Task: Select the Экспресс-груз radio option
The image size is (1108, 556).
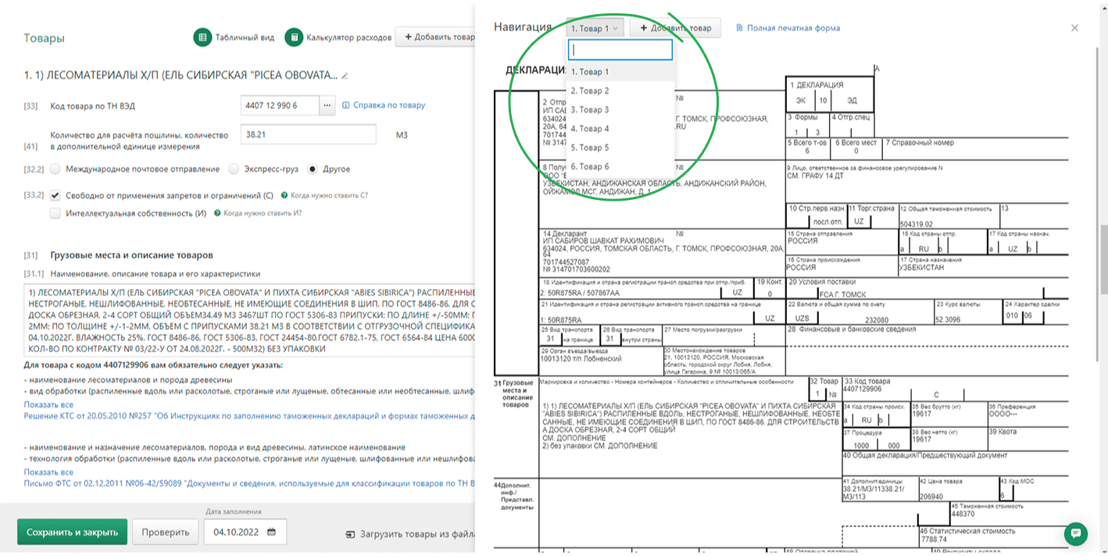Action: click(234, 169)
